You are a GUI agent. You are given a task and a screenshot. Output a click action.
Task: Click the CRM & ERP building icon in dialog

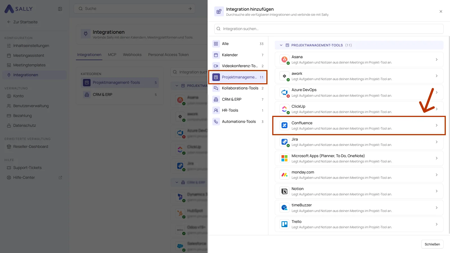coord(216,99)
